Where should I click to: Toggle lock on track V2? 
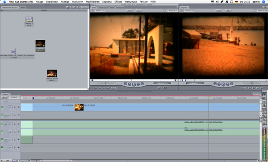click(x=15, y=107)
